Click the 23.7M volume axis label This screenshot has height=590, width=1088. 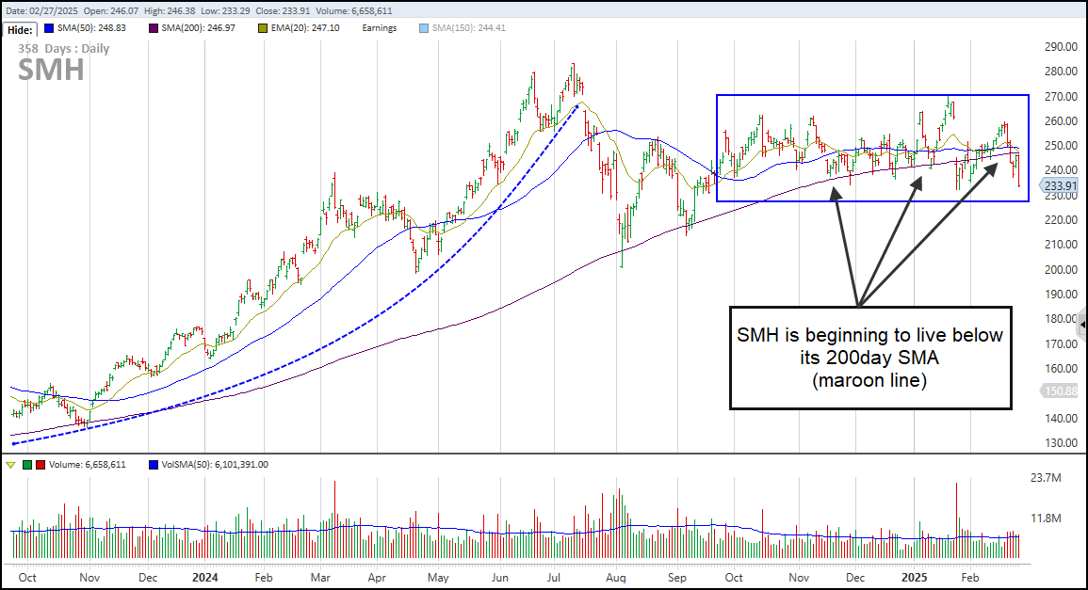point(1046,478)
